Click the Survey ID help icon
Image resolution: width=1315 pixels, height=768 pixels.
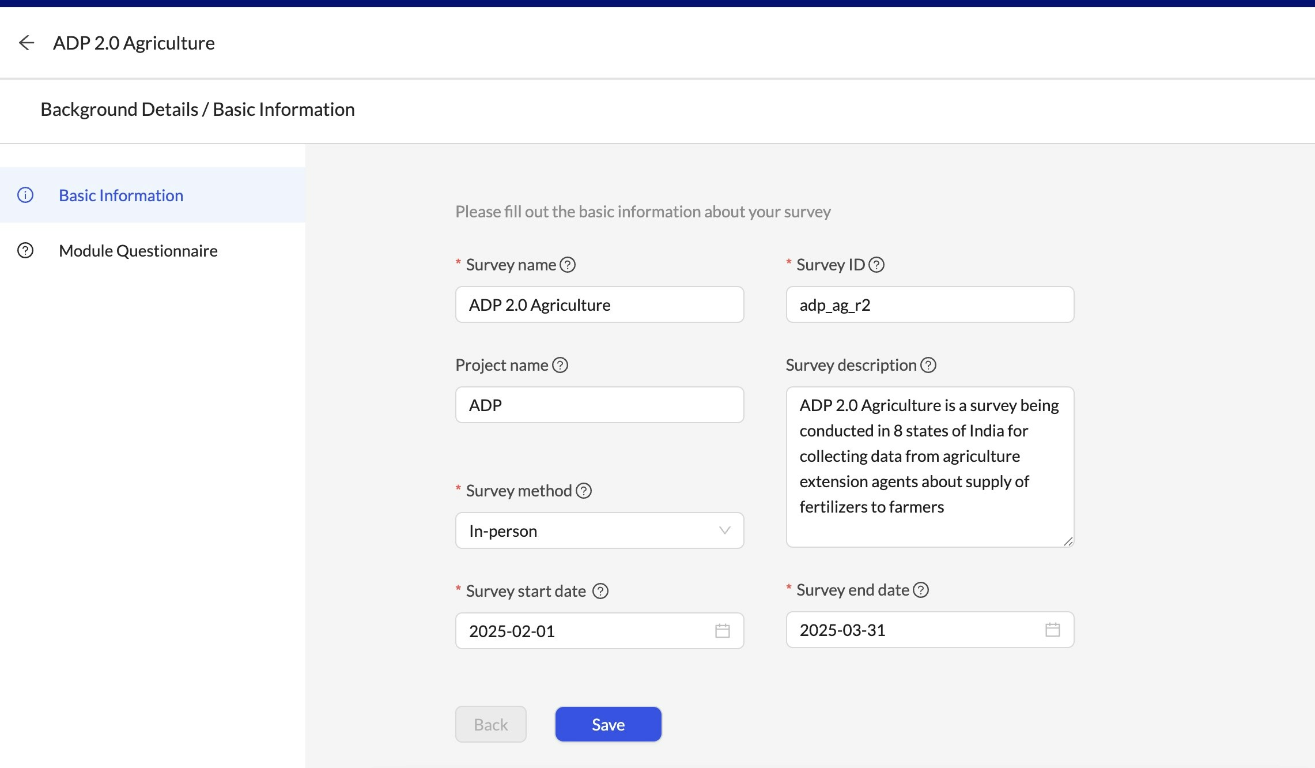coord(876,265)
